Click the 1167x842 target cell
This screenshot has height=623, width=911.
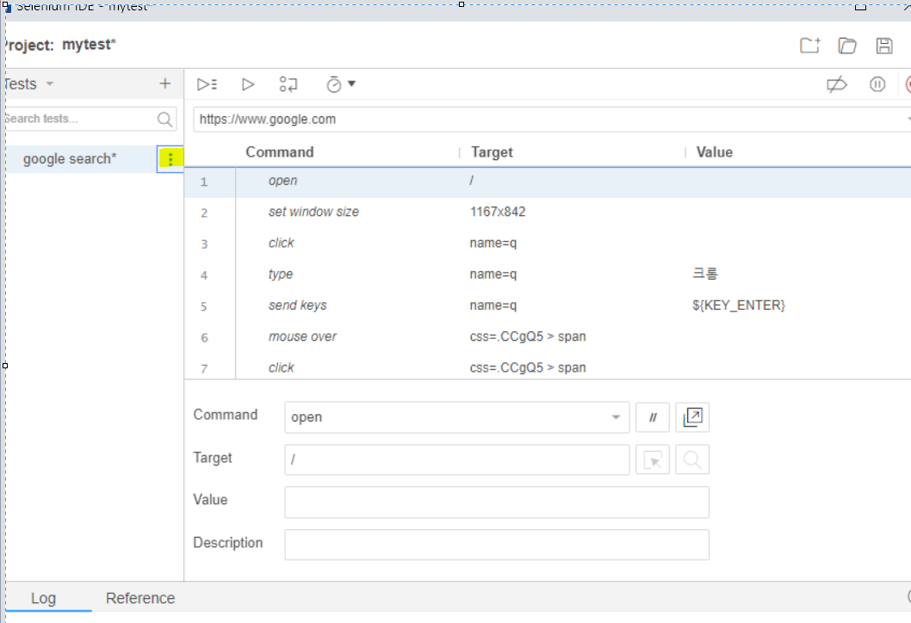(498, 212)
